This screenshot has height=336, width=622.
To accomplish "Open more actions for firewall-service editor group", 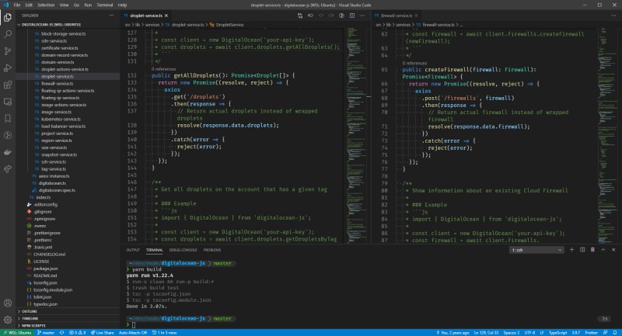I will [x=613, y=16].
